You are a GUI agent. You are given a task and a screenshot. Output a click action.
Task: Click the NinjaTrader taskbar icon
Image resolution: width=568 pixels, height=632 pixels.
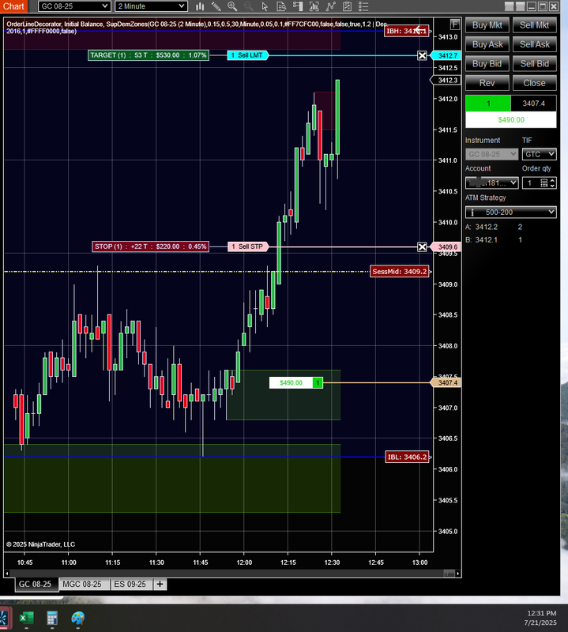click(x=5, y=618)
